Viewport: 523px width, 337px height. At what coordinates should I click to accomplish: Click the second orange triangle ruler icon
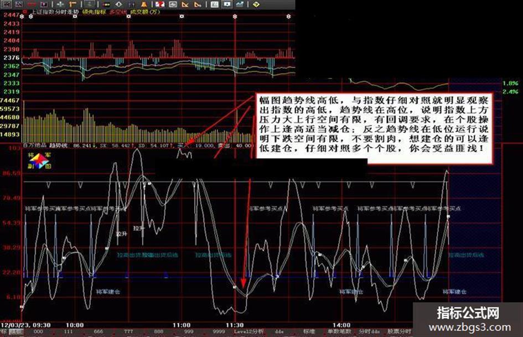198,4
